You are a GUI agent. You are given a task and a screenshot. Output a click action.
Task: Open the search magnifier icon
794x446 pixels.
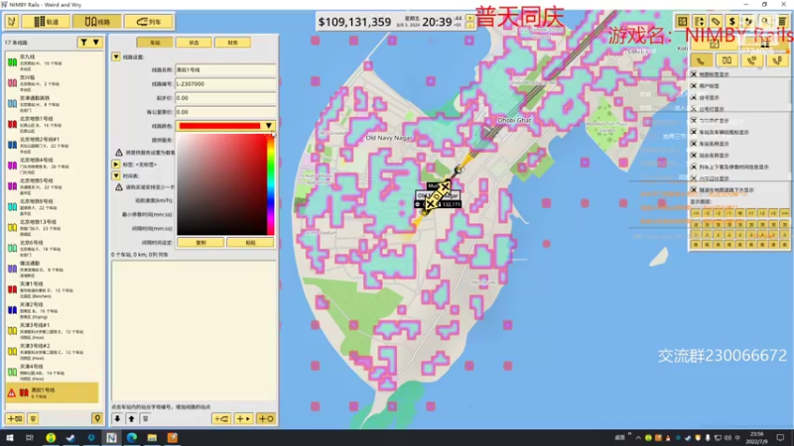765,21
